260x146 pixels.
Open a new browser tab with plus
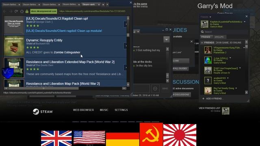coord(103,4)
